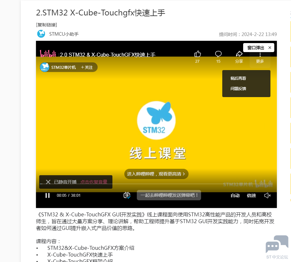Image resolution: width=291 pixels, height=262 pixels.
Task: Click the 提问时间 2024-2-22 13:49 timestamp
Action: coord(248,34)
